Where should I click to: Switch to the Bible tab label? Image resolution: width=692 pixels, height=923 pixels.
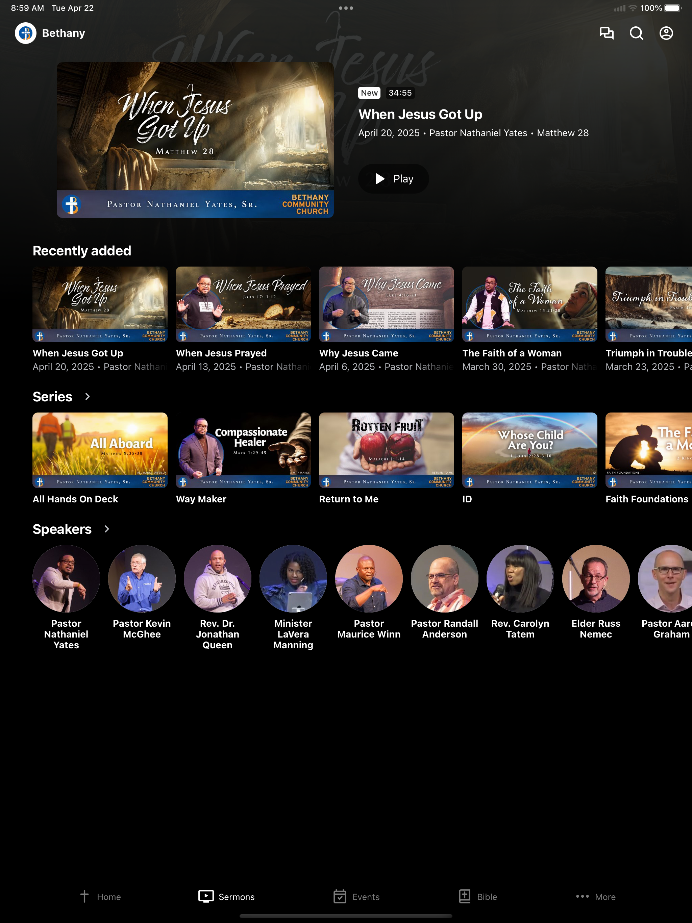coord(487,897)
